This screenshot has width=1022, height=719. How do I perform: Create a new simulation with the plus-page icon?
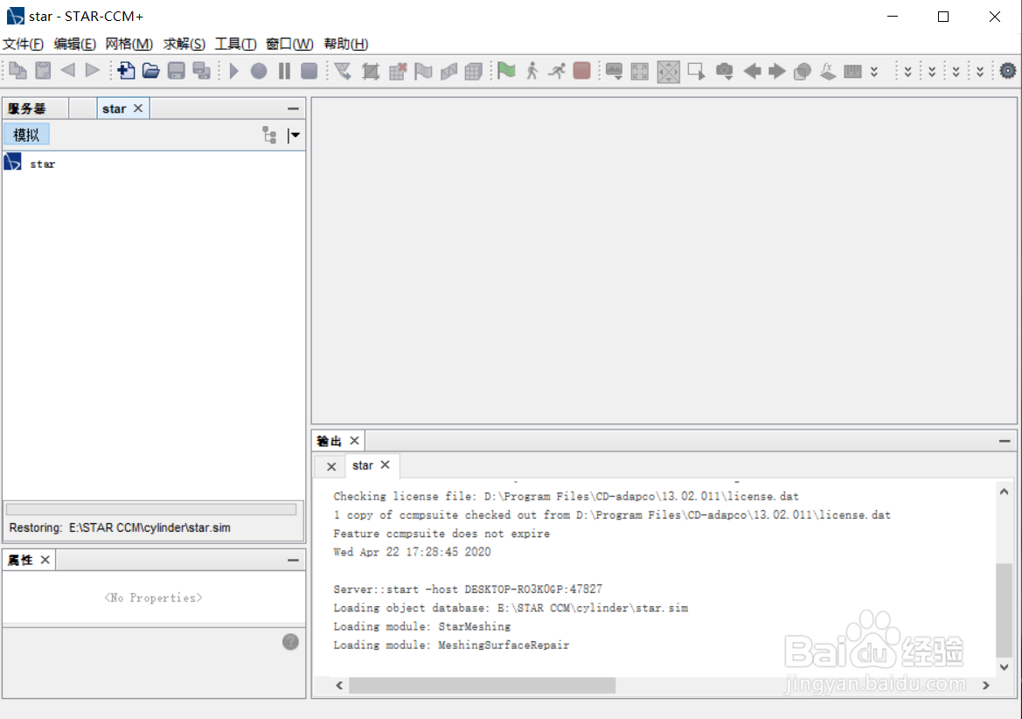coord(126,70)
